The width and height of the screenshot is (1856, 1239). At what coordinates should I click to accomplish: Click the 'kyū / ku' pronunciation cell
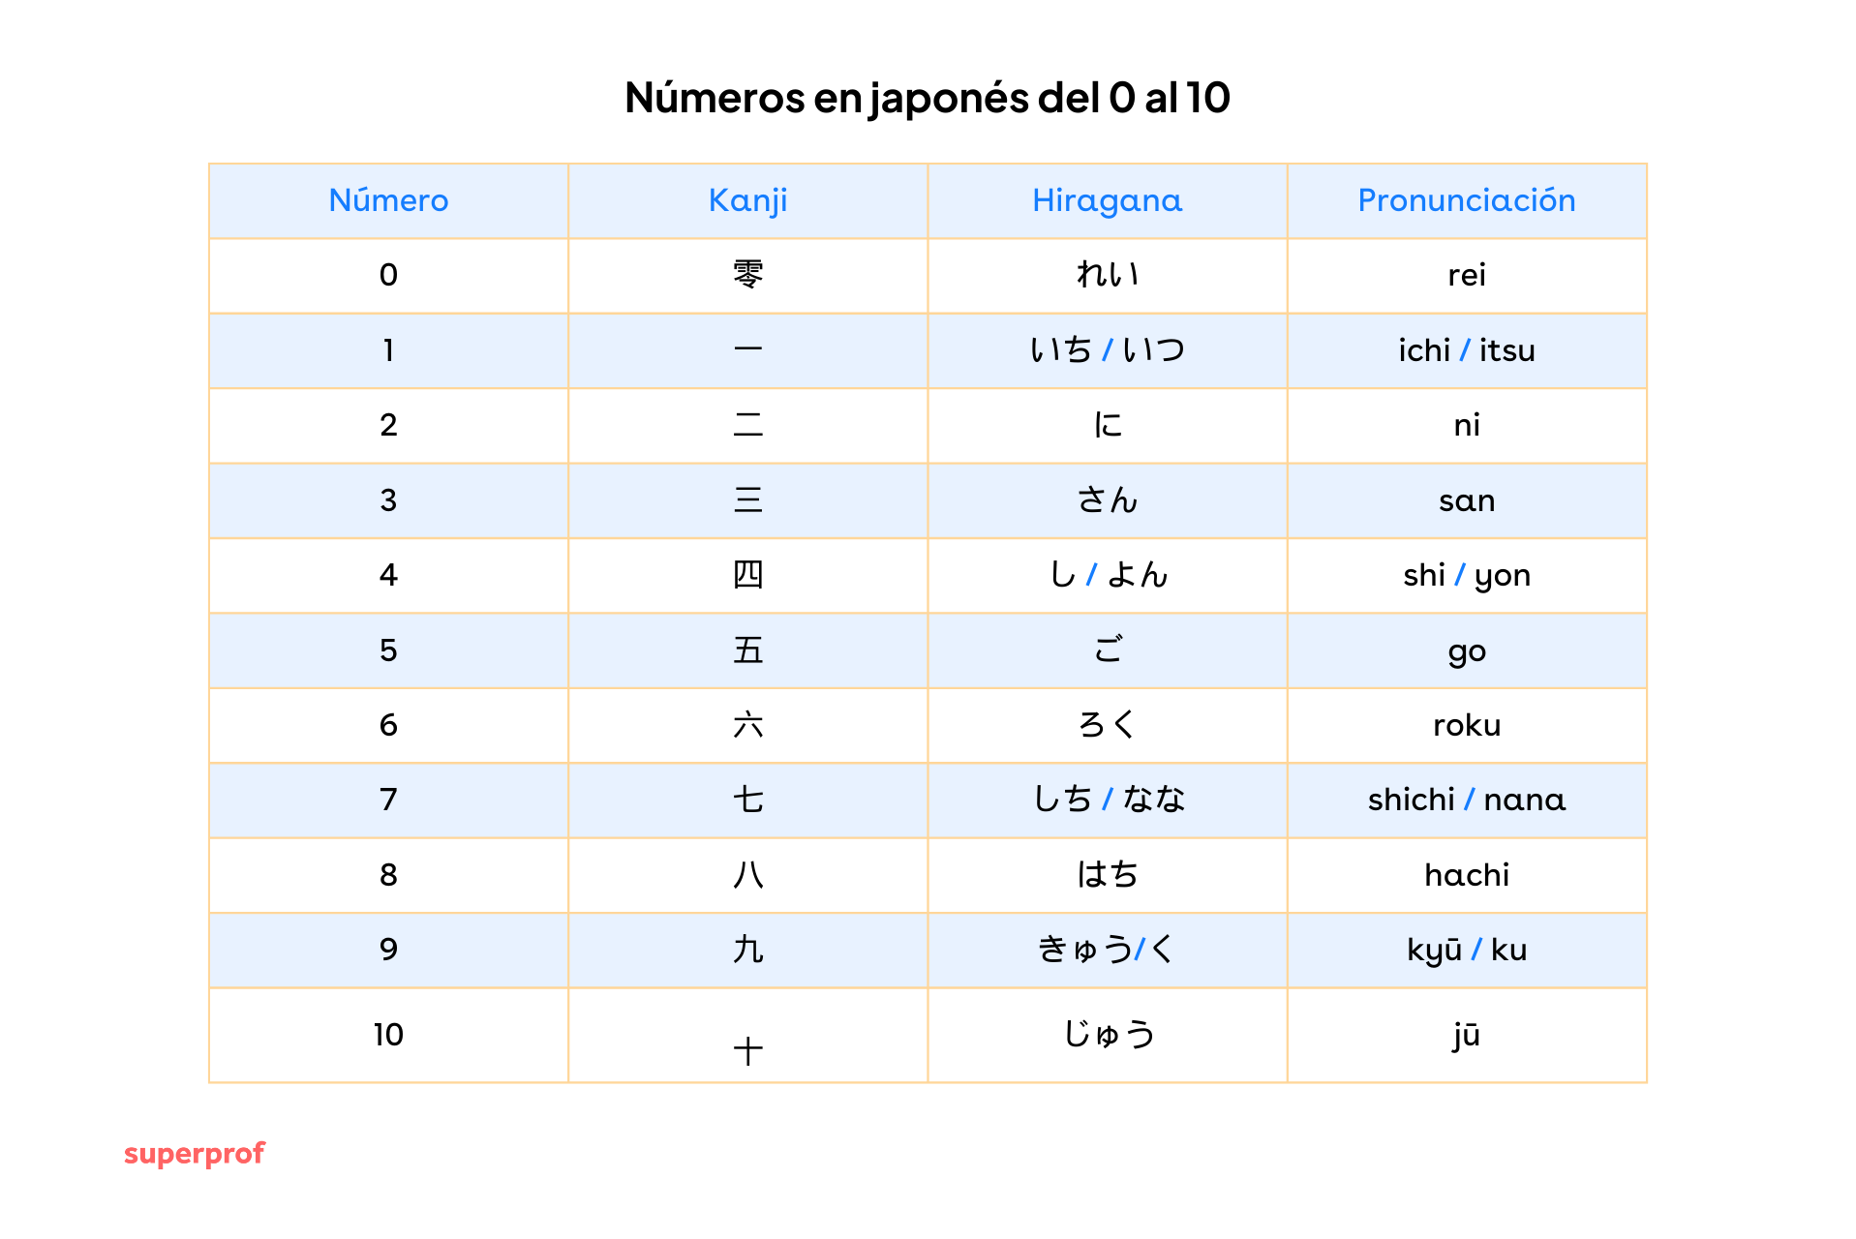(x=1466, y=950)
